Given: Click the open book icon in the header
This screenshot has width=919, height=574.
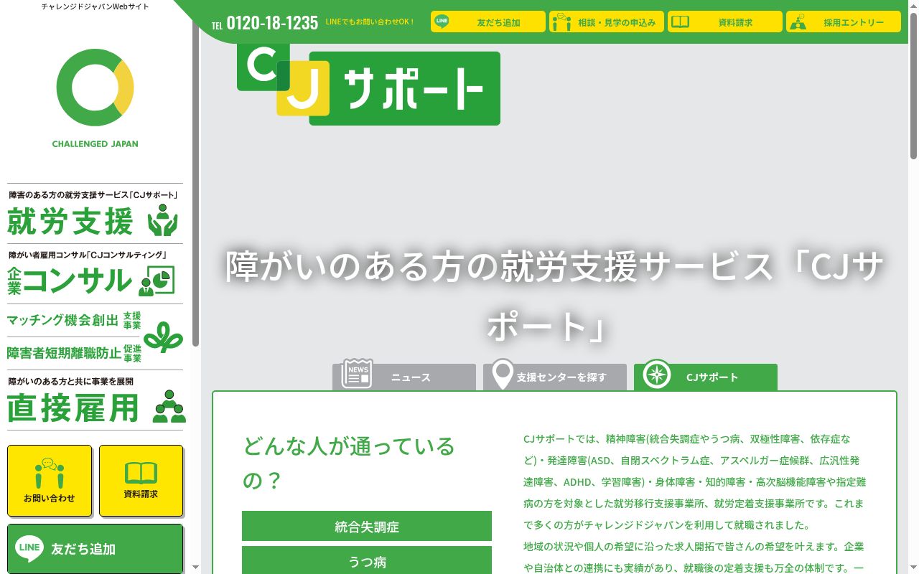Looking at the screenshot, I should (x=680, y=22).
